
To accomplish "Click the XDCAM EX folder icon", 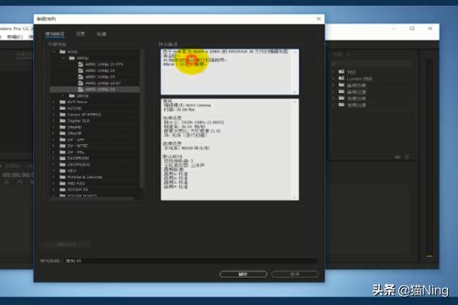I will [63, 190].
